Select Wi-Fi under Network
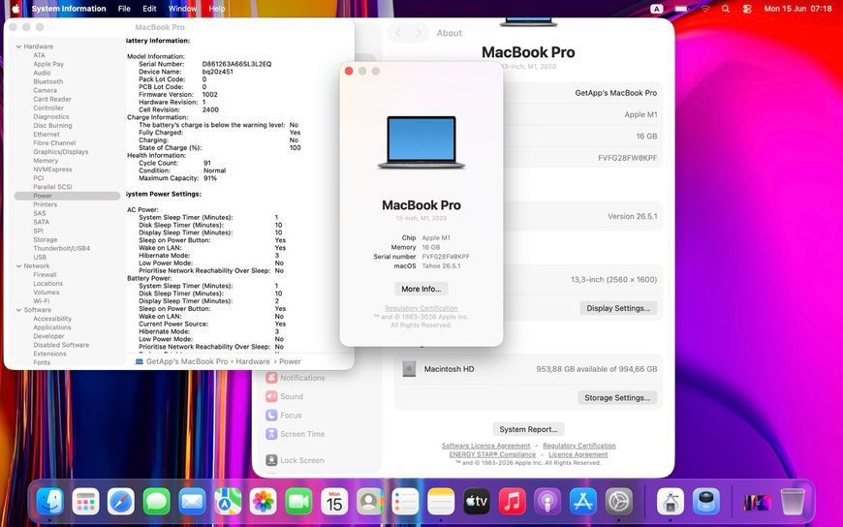 [x=42, y=301]
